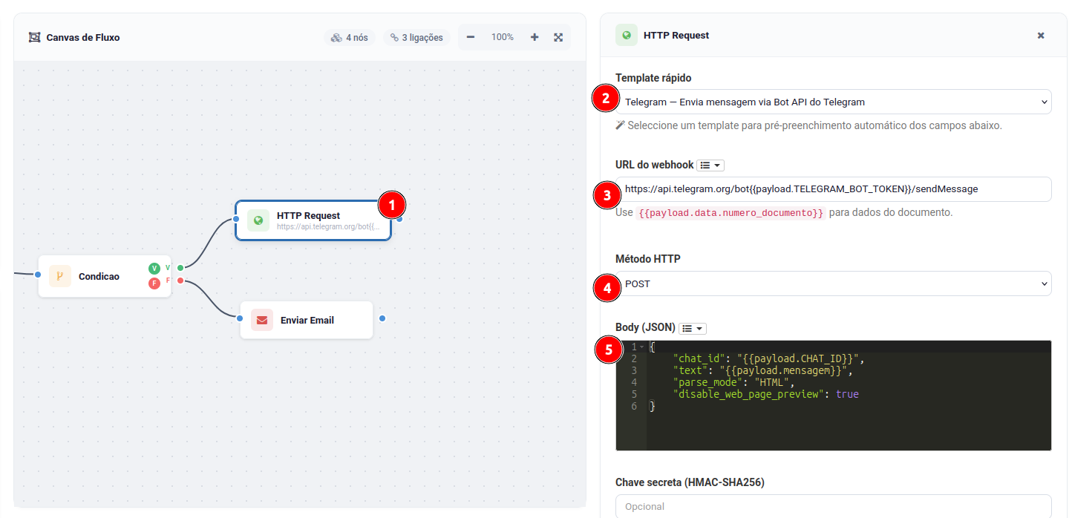Image resolution: width=1072 pixels, height=518 pixels.
Task: Select the HTTP Request node
Action: (313, 220)
